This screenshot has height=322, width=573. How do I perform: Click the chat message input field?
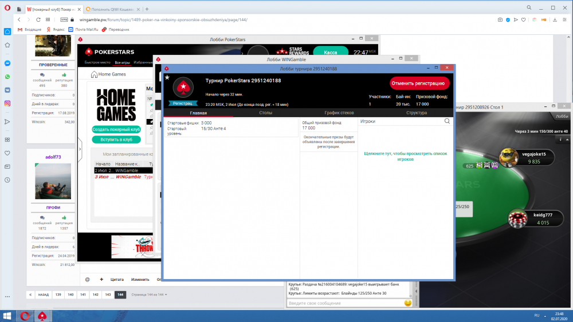[344, 303]
